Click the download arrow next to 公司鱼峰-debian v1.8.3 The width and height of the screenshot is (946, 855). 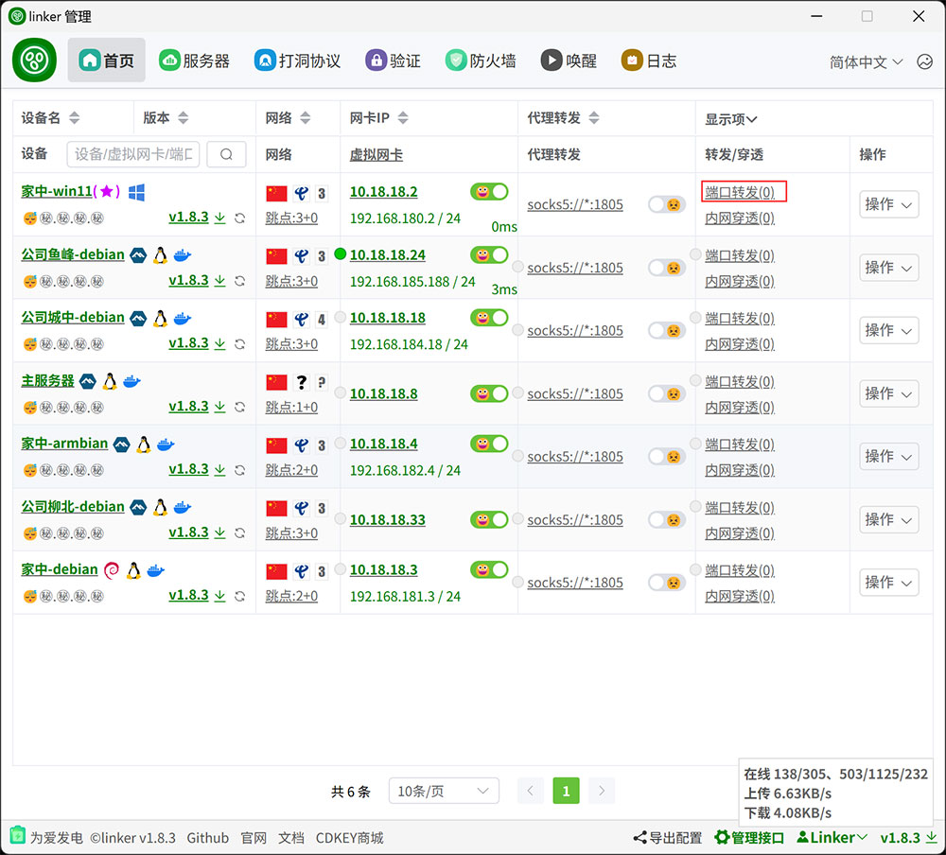(x=220, y=281)
